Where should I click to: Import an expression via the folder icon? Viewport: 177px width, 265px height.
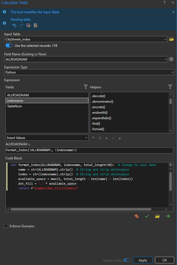[157, 216]
